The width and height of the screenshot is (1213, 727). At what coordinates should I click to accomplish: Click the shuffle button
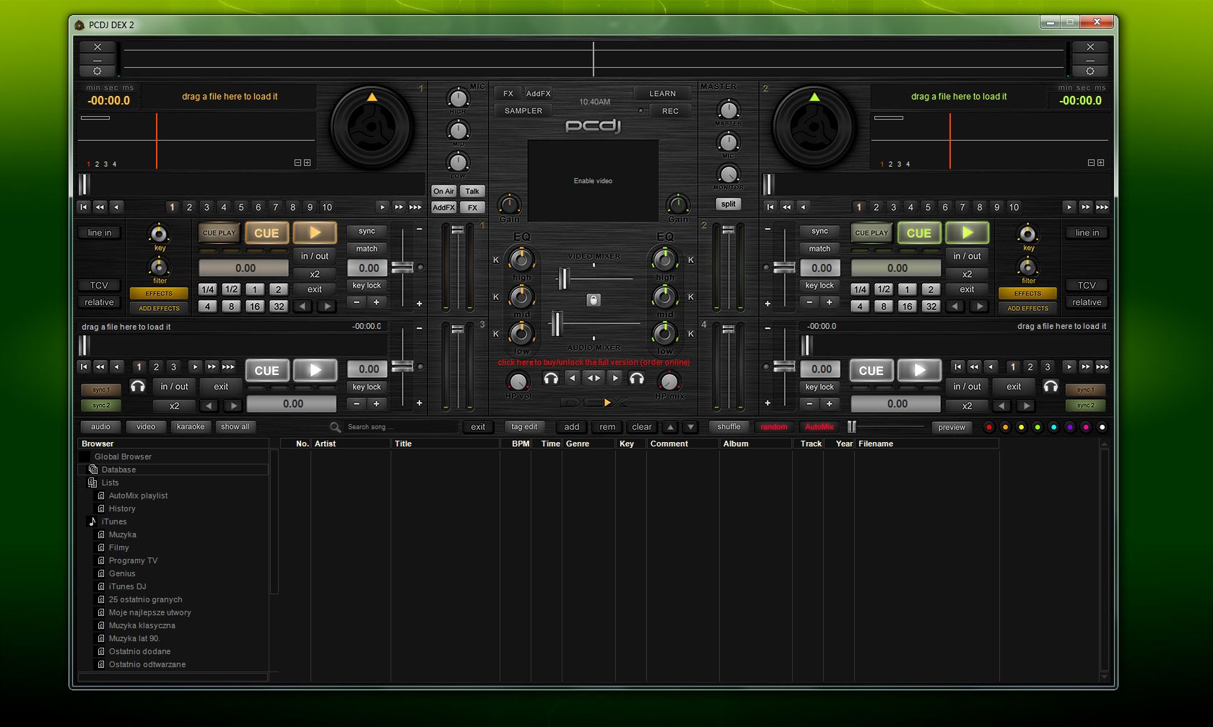click(x=729, y=427)
